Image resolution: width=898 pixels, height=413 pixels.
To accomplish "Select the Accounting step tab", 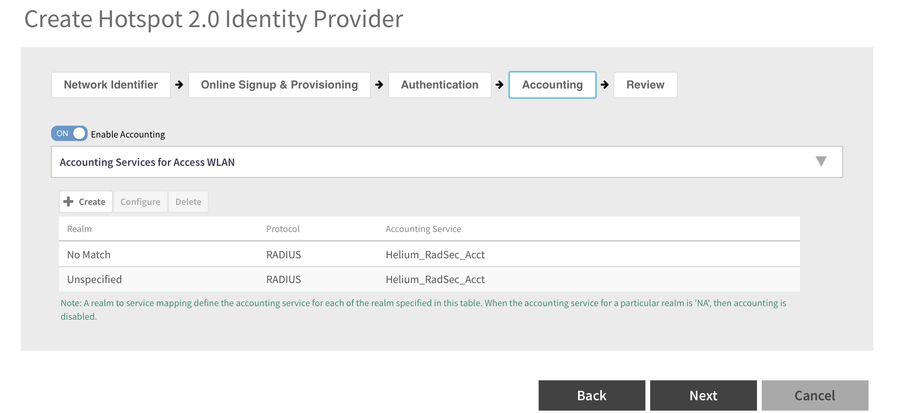I will tap(552, 85).
